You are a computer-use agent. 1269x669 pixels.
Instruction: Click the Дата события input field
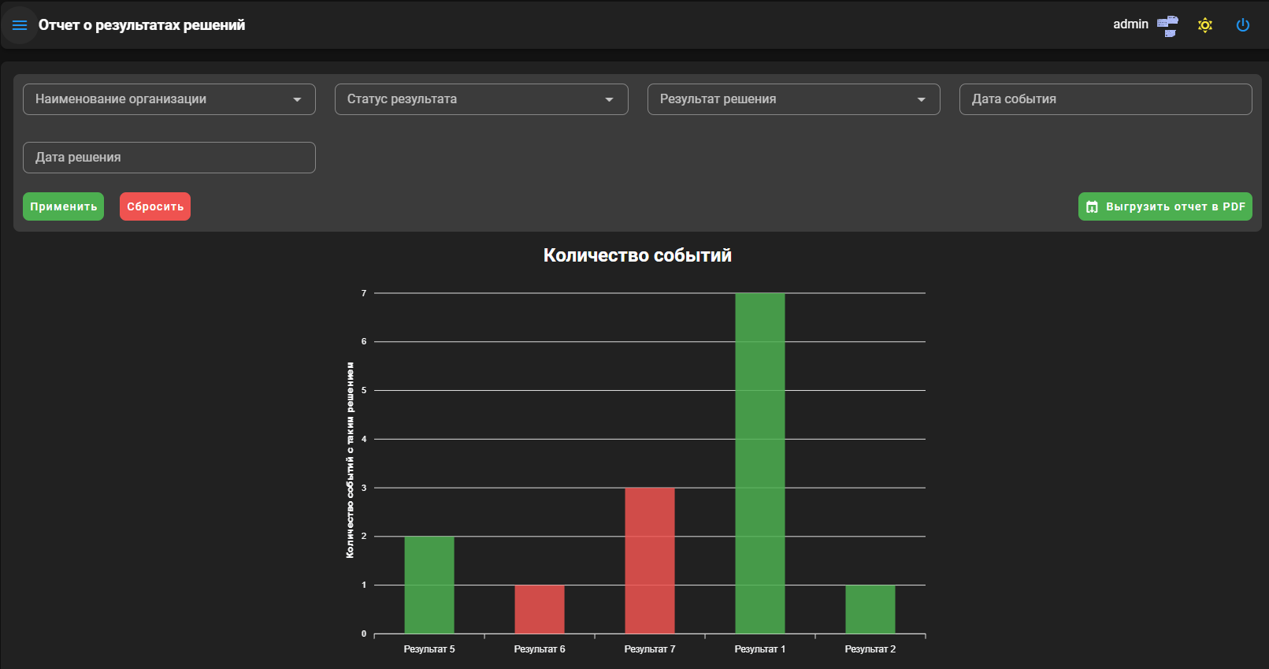[x=1105, y=99]
